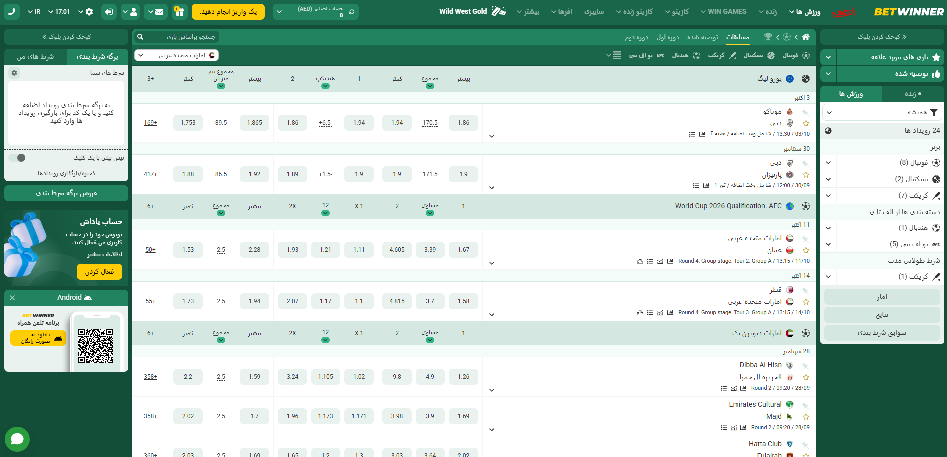Click the login arrow icon
Screen dimensions: 947x457
tap(108, 12)
